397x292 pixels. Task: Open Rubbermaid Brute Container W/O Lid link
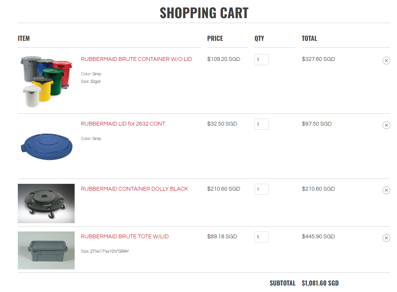[x=136, y=59]
